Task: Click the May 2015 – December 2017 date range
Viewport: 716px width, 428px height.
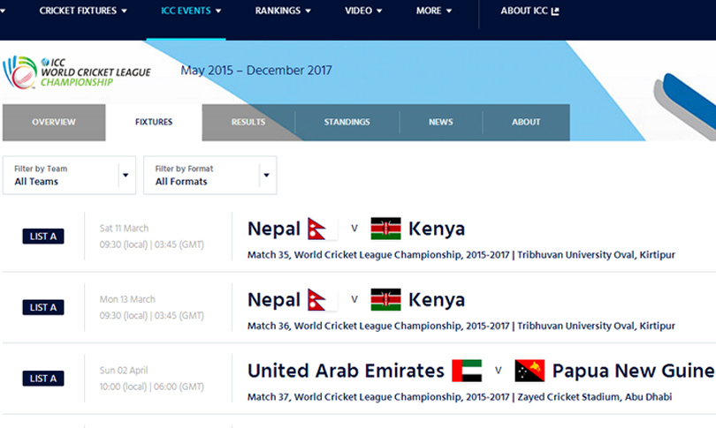Action: [x=256, y=71]
